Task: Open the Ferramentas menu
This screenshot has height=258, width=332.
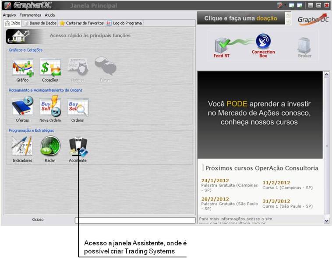Action: 30,15
